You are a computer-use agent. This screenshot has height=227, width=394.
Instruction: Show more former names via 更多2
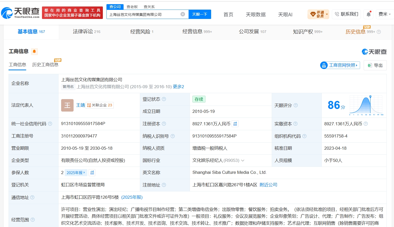click(x=178, y=87)
